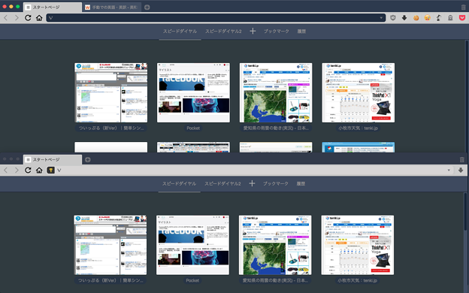Image resolution: width=469 pixels, height=293 pixels.
Task: Open the Pocket extension icon
Action: [x=461, y=18]
